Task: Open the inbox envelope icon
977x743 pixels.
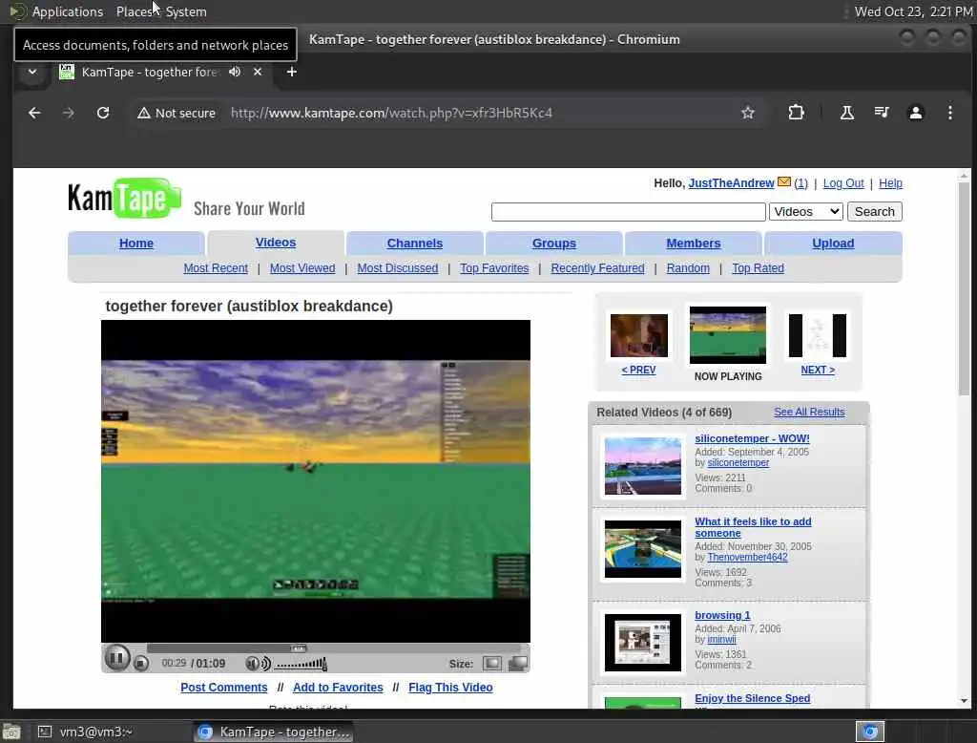Action: (784, 182)
